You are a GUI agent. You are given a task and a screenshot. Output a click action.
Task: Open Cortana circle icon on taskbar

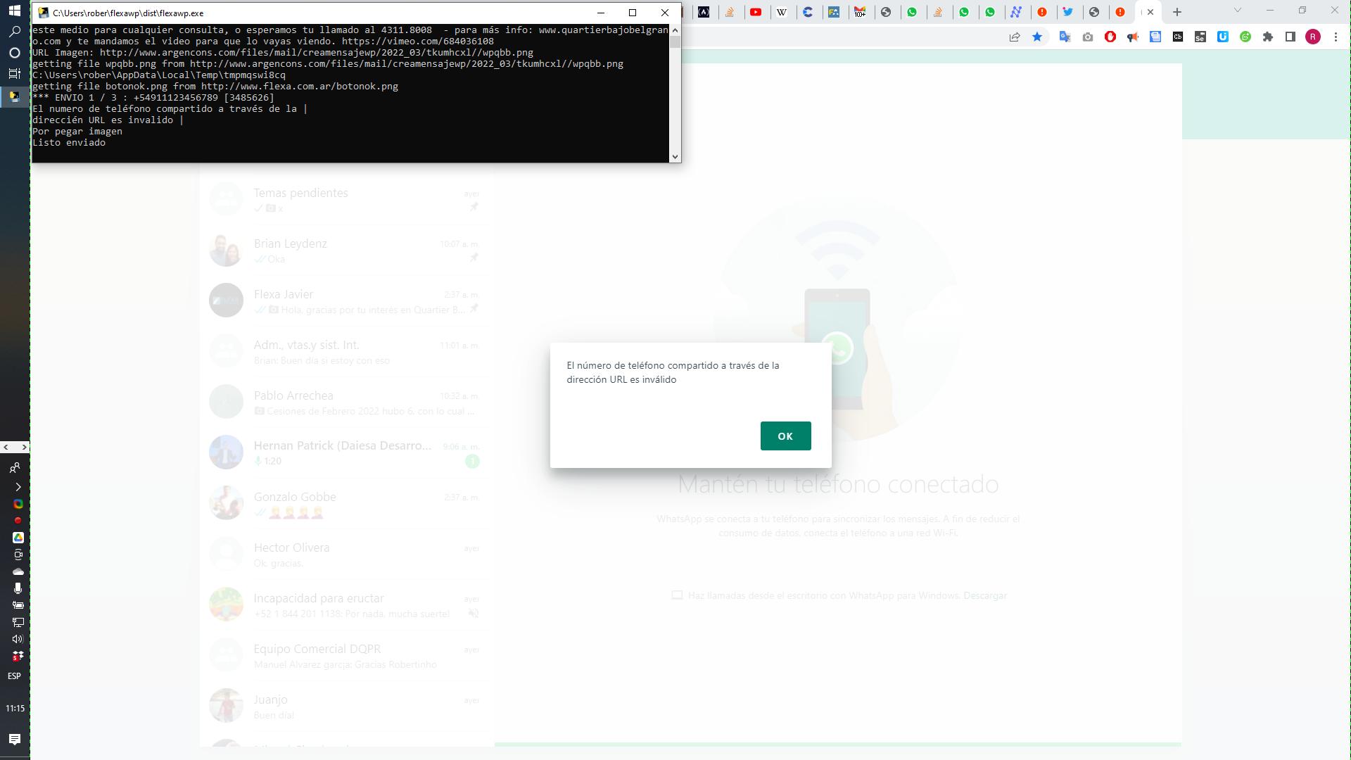coord(14,53)
